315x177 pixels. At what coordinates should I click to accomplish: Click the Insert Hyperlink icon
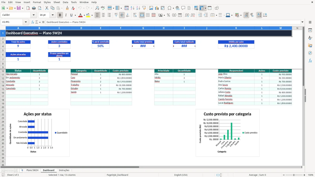[x=177, y=8]
